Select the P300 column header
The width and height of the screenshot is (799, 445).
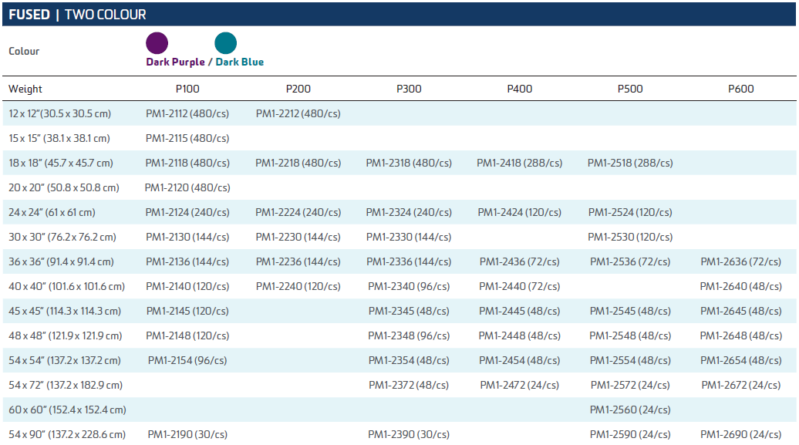(x=409, y=89)
